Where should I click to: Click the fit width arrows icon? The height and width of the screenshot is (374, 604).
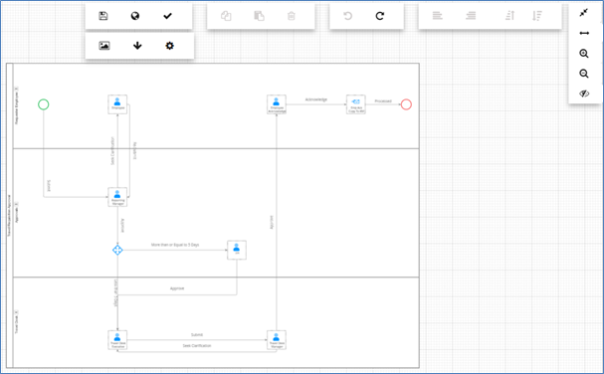tap(584, 33)
